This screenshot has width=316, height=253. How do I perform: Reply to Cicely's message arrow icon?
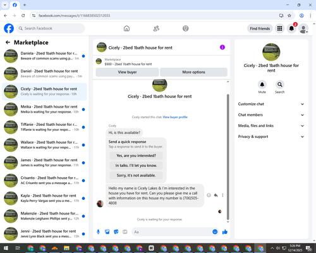tap(216, 195)
